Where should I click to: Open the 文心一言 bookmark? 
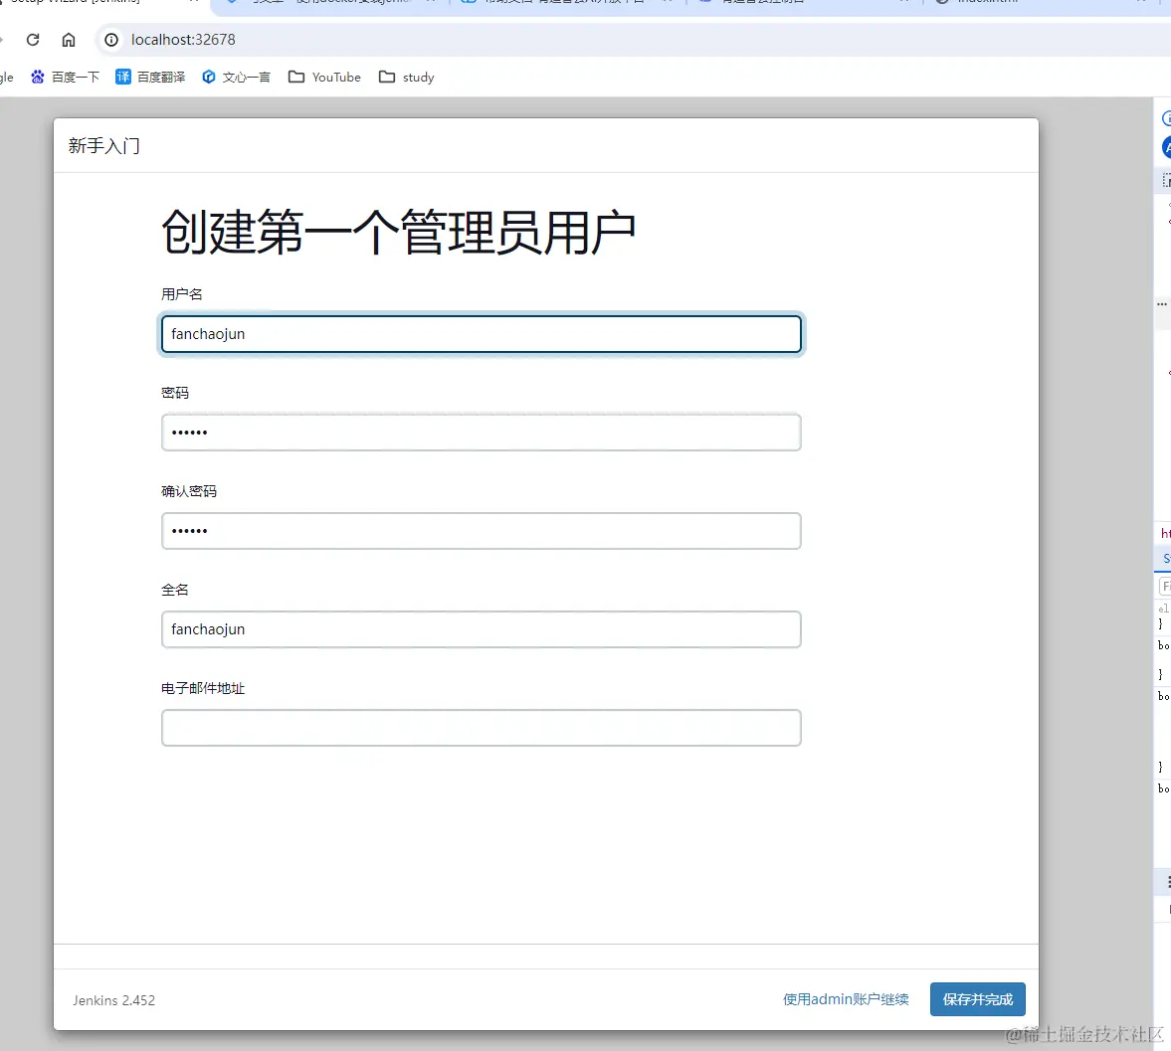pos(236,77)
